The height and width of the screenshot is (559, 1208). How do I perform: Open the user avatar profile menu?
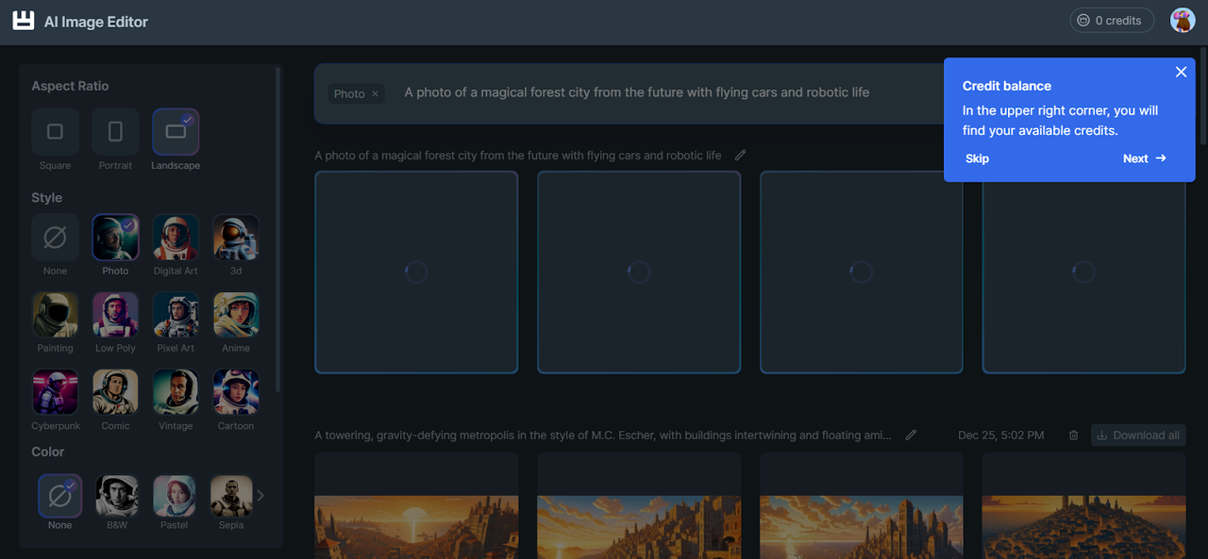(1183, 20)
